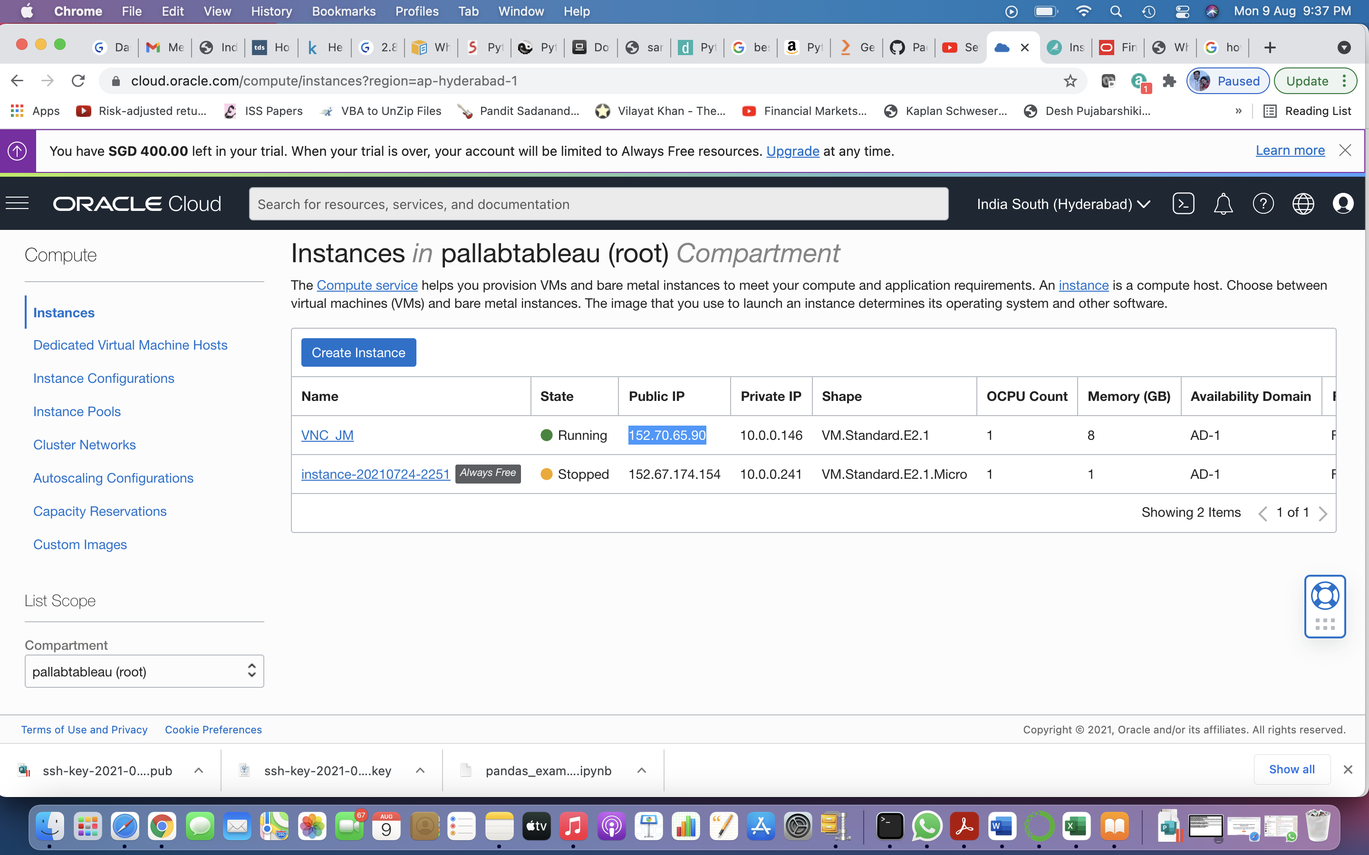Expand options for ssh-key .key download
This screenshot has width=1369, height=855.
point(420,770)
